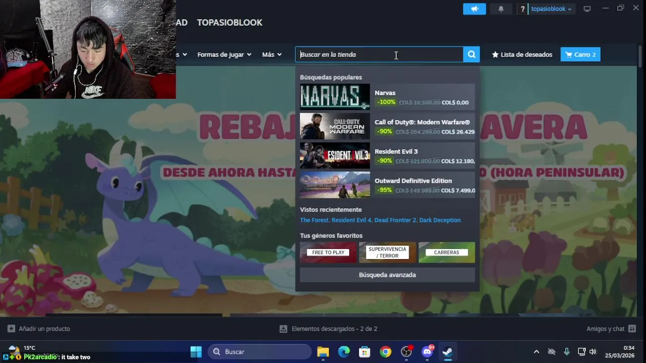Open the TOPASIOBLOOK profile tab
Viewport: 646px width, 363px height.
click(230, 23)
